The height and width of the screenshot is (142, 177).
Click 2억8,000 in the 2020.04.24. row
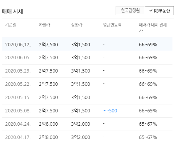48,124
